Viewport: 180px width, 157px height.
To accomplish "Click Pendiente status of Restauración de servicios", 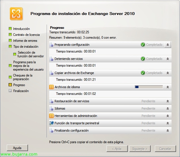I will (x=148, y=101).
